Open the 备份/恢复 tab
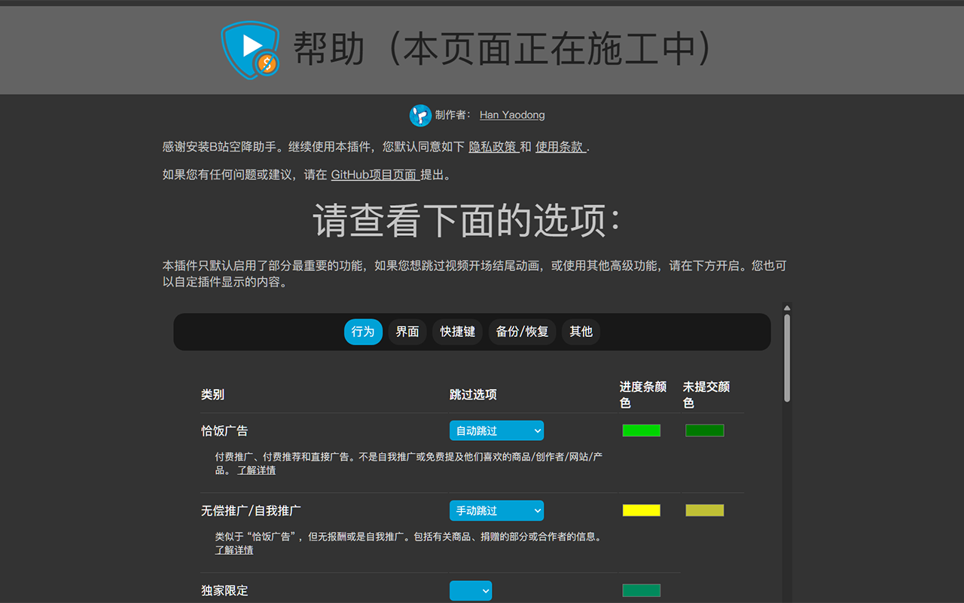 (522, 332)
